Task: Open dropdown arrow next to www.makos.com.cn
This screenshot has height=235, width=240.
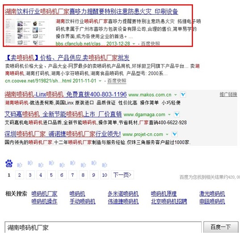Action: [176, 95]
